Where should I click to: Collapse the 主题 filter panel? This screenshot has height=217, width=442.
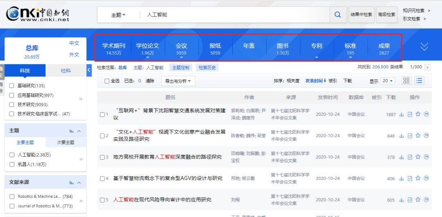tap(79, 131)
